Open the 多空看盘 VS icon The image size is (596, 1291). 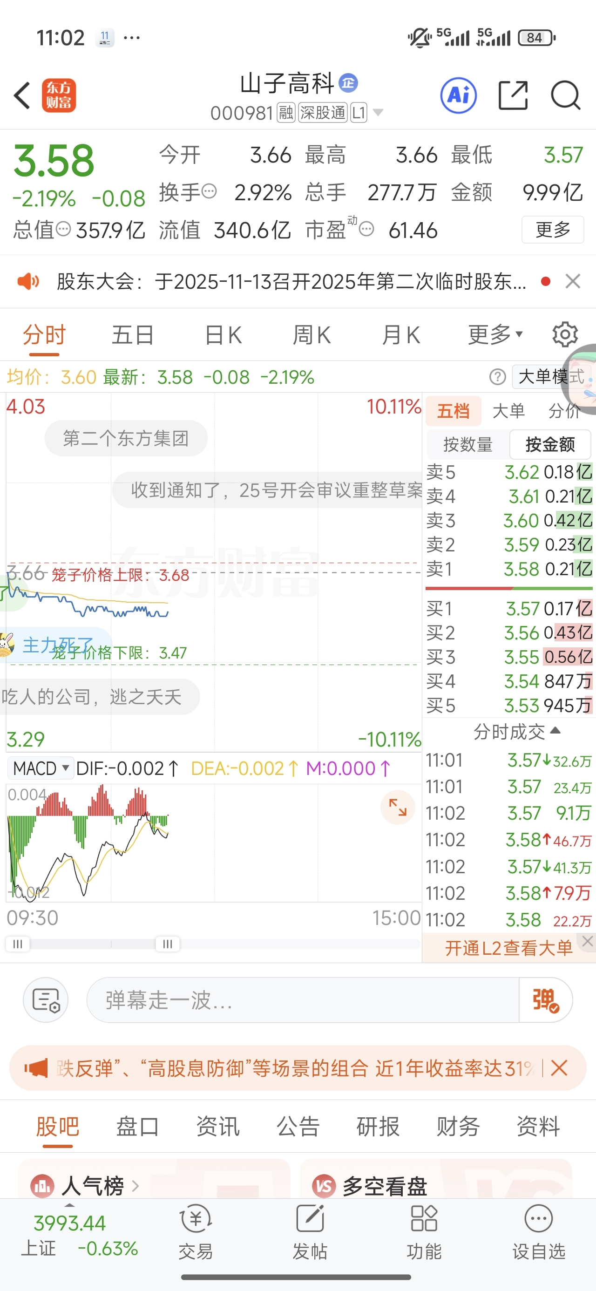click(x=324, y=1186)
